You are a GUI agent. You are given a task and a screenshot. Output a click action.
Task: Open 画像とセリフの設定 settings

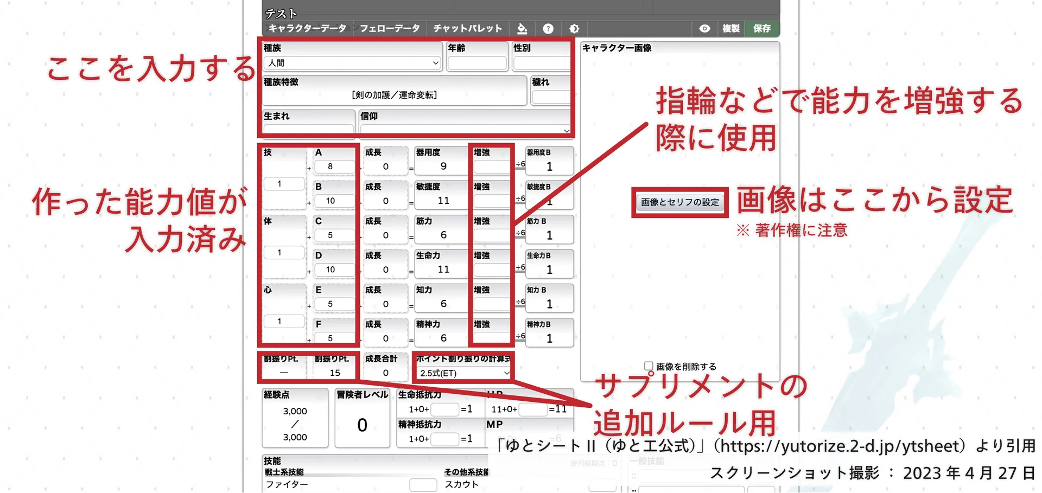(x=679, y=203)
